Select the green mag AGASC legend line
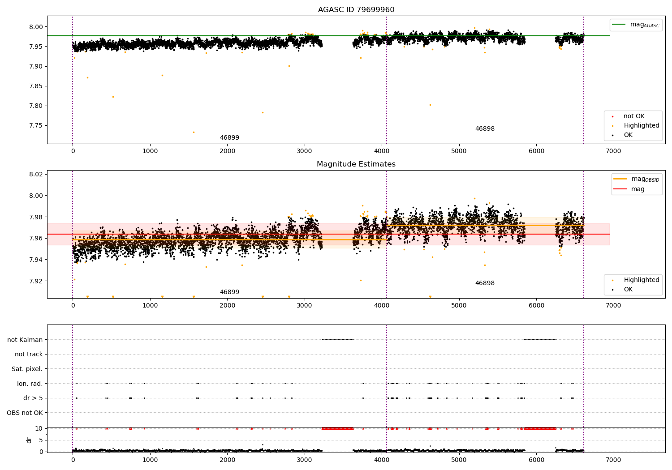This screenshot has width=672, height=470. [619, 25]
